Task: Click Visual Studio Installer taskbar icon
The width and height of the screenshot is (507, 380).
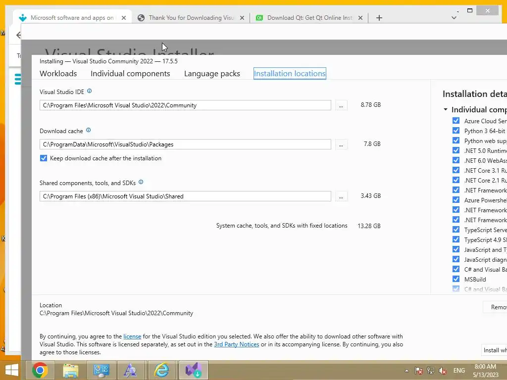Action: [x=194, y=370]
